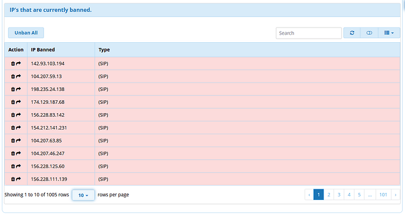Click 'Showing 1 to 10 of 1005 rows' text
405x214 pixels.
[36, 195]
